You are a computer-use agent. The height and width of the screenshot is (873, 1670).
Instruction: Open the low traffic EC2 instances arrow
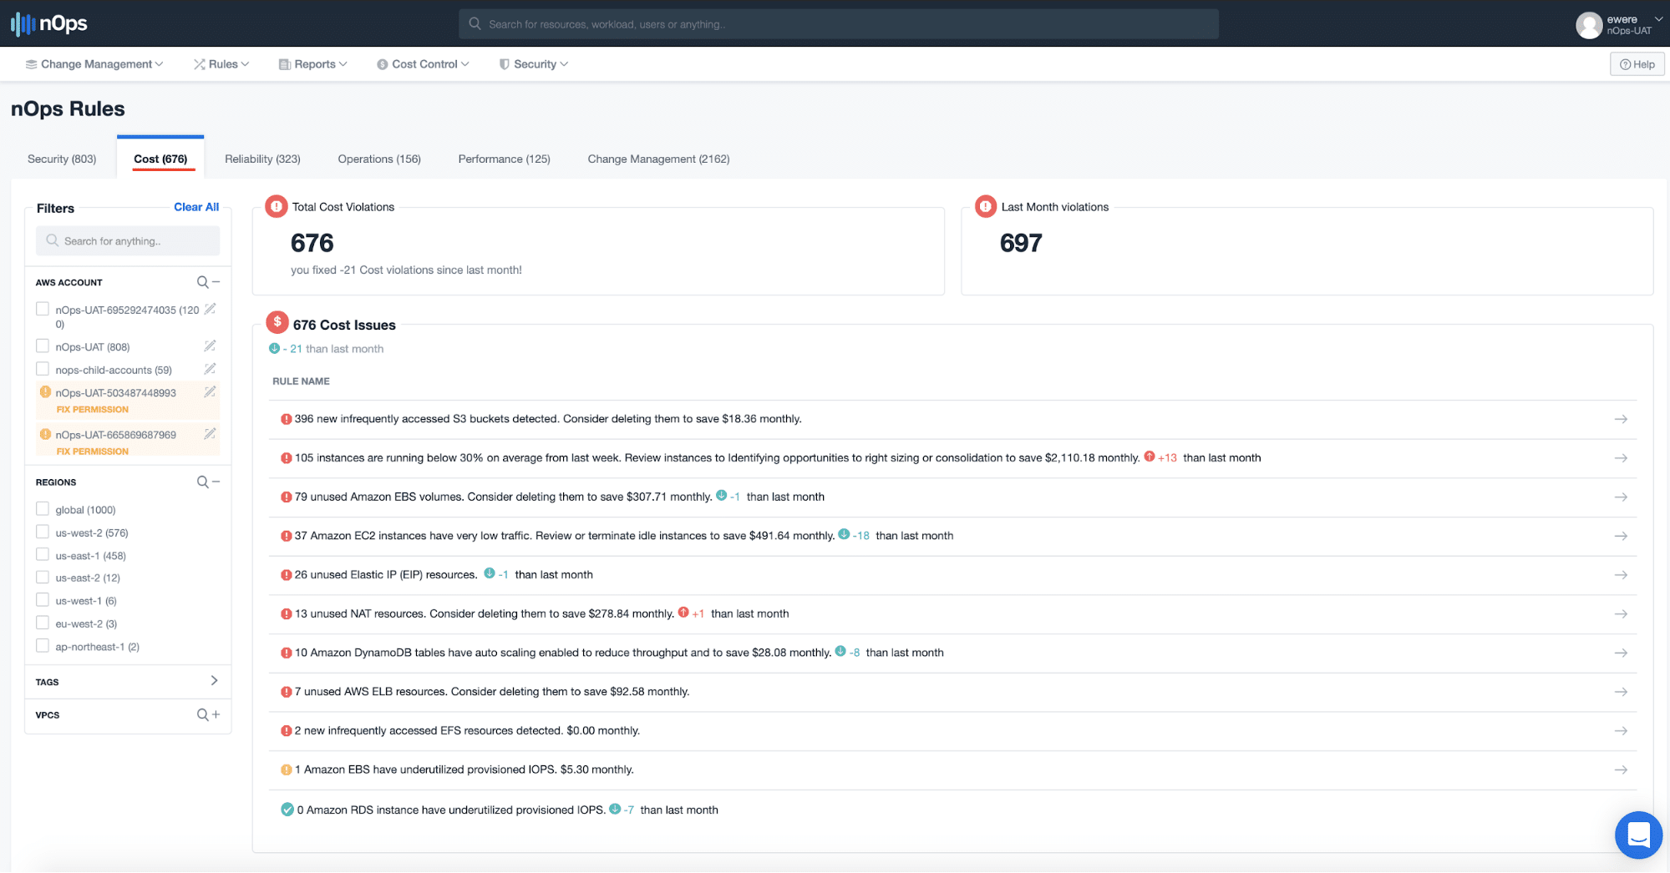[x=1621, y=536]
